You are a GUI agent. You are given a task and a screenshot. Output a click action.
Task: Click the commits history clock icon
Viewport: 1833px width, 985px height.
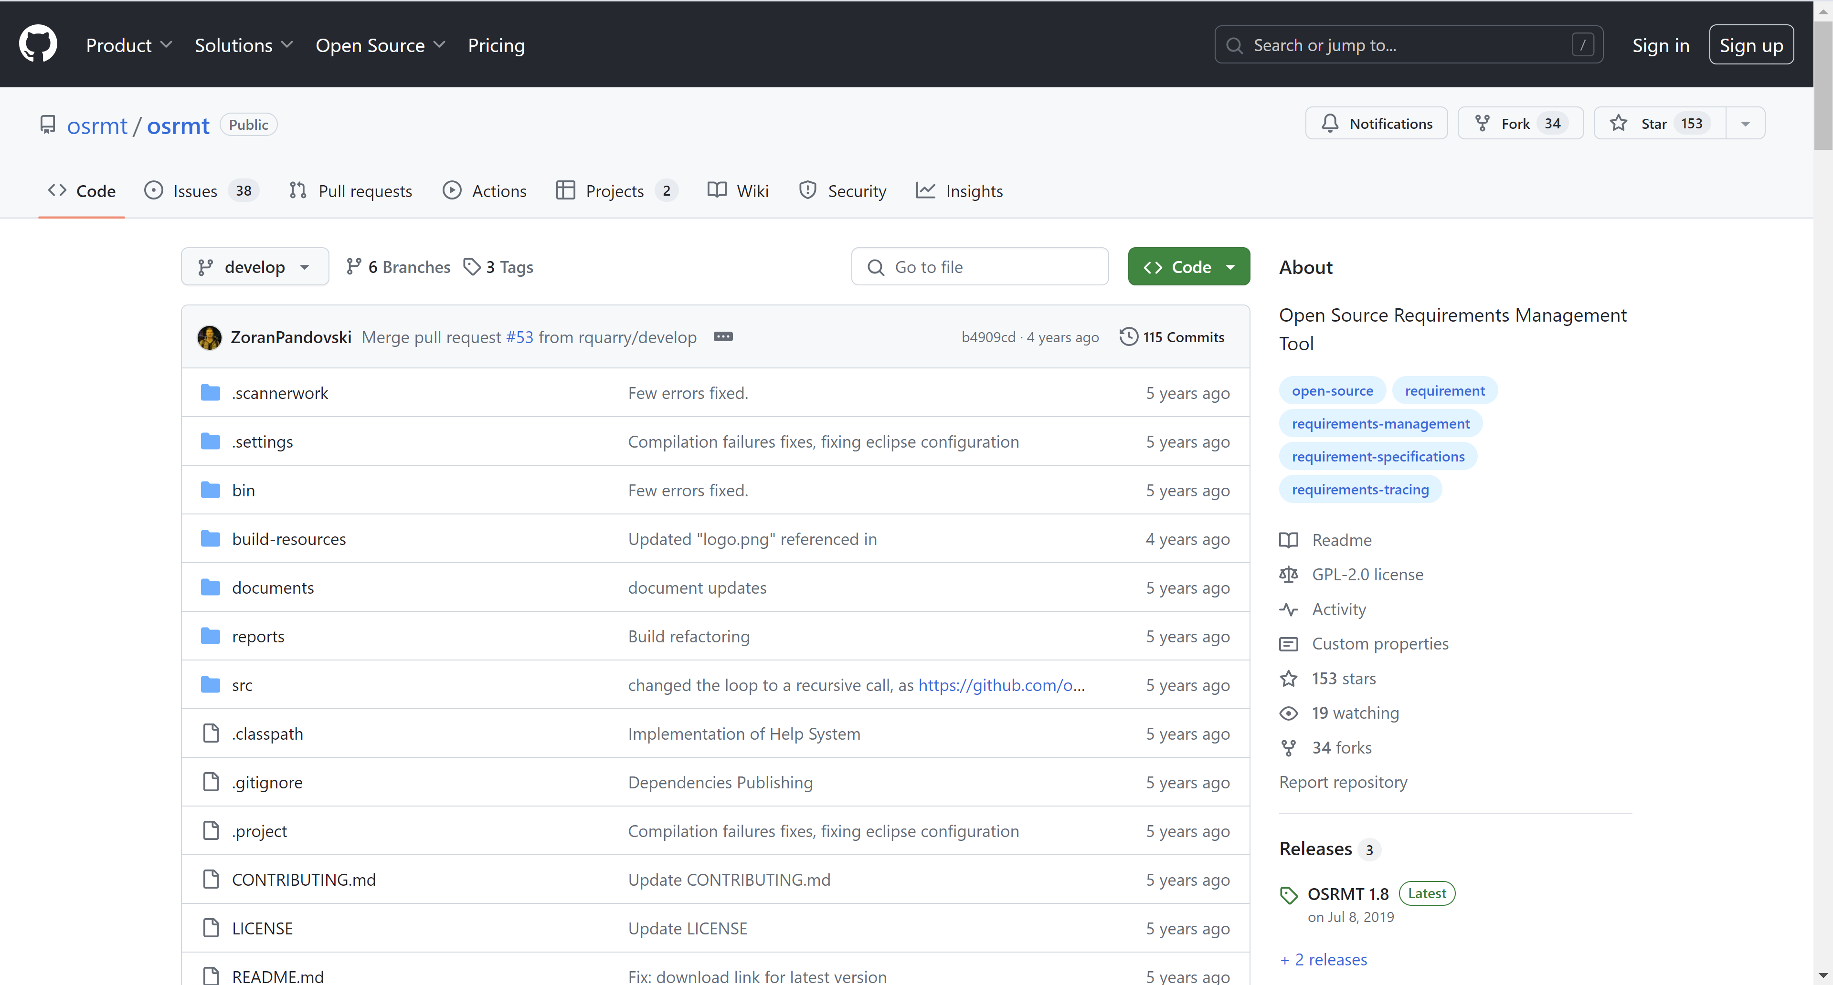pyautogui.click(x=1129, y=336)
